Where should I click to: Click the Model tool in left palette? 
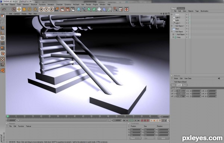(3, 28)
